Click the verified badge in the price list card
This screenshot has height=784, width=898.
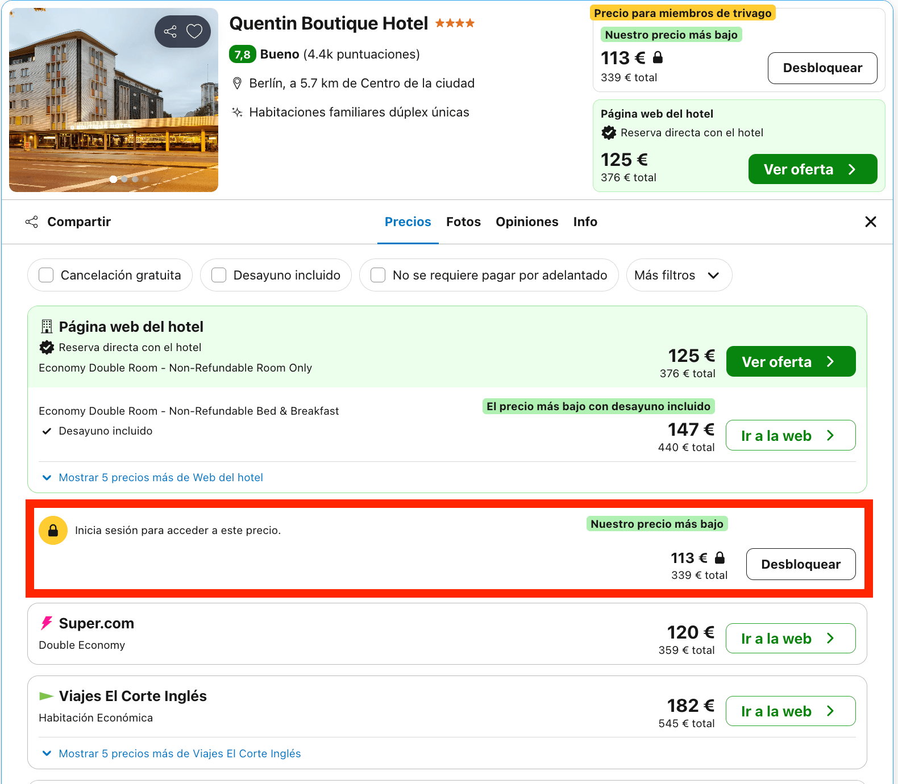click(x=47, y=347)
